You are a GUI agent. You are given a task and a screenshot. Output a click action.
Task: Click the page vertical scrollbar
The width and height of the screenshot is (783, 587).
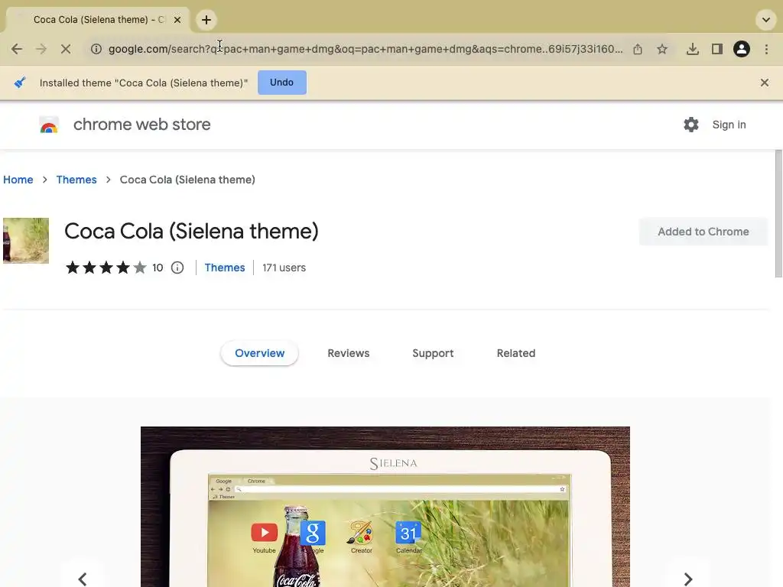pyautogui.click(x=778, y=214)
